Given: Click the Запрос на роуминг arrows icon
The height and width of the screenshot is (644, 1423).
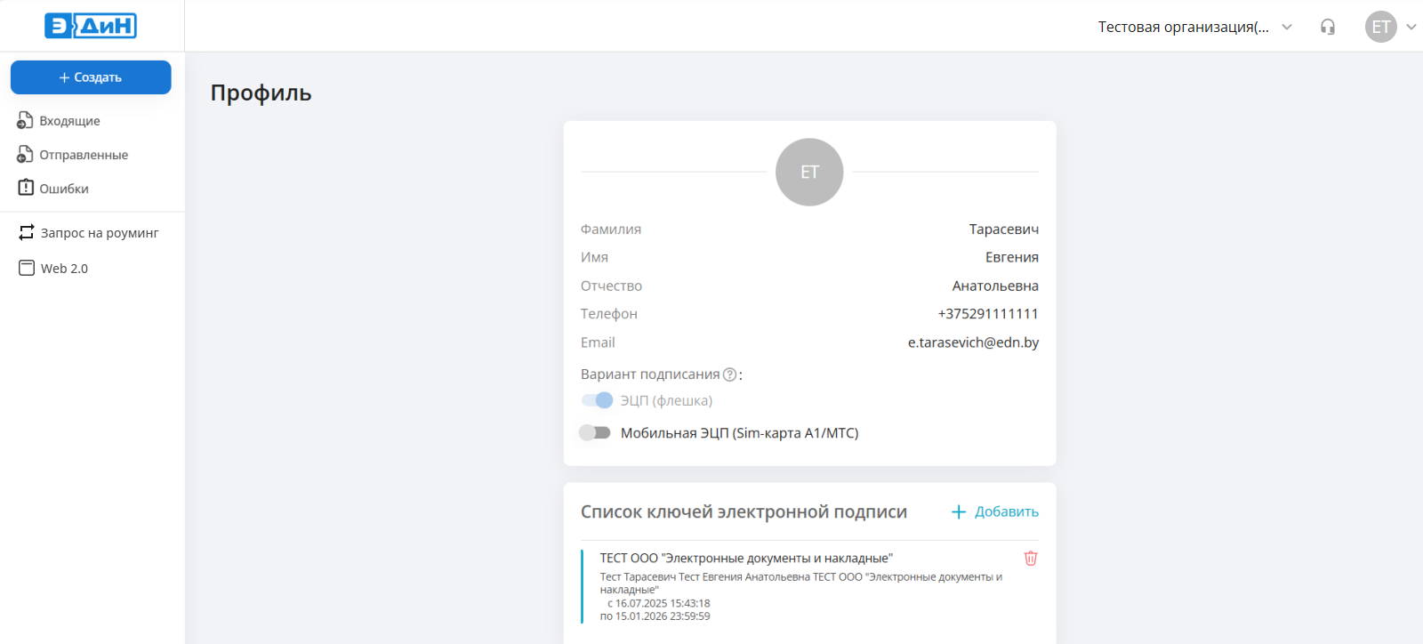Looking at the screenshot, I should point(27,232).
